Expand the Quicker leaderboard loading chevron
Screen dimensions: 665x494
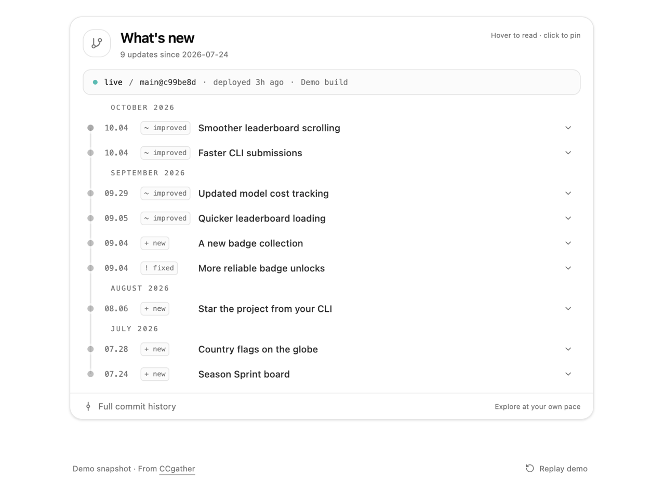(568, 218)
